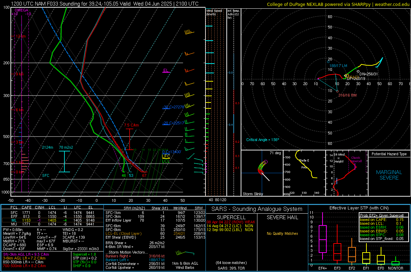
Task: Select the Storm Slinky label
Action: point(253,194)
